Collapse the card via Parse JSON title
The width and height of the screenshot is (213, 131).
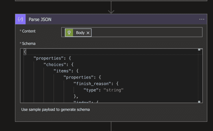40,19
